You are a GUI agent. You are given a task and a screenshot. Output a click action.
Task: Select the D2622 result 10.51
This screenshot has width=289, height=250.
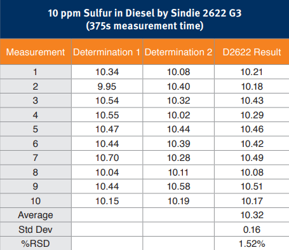click(x=252, y=186)
